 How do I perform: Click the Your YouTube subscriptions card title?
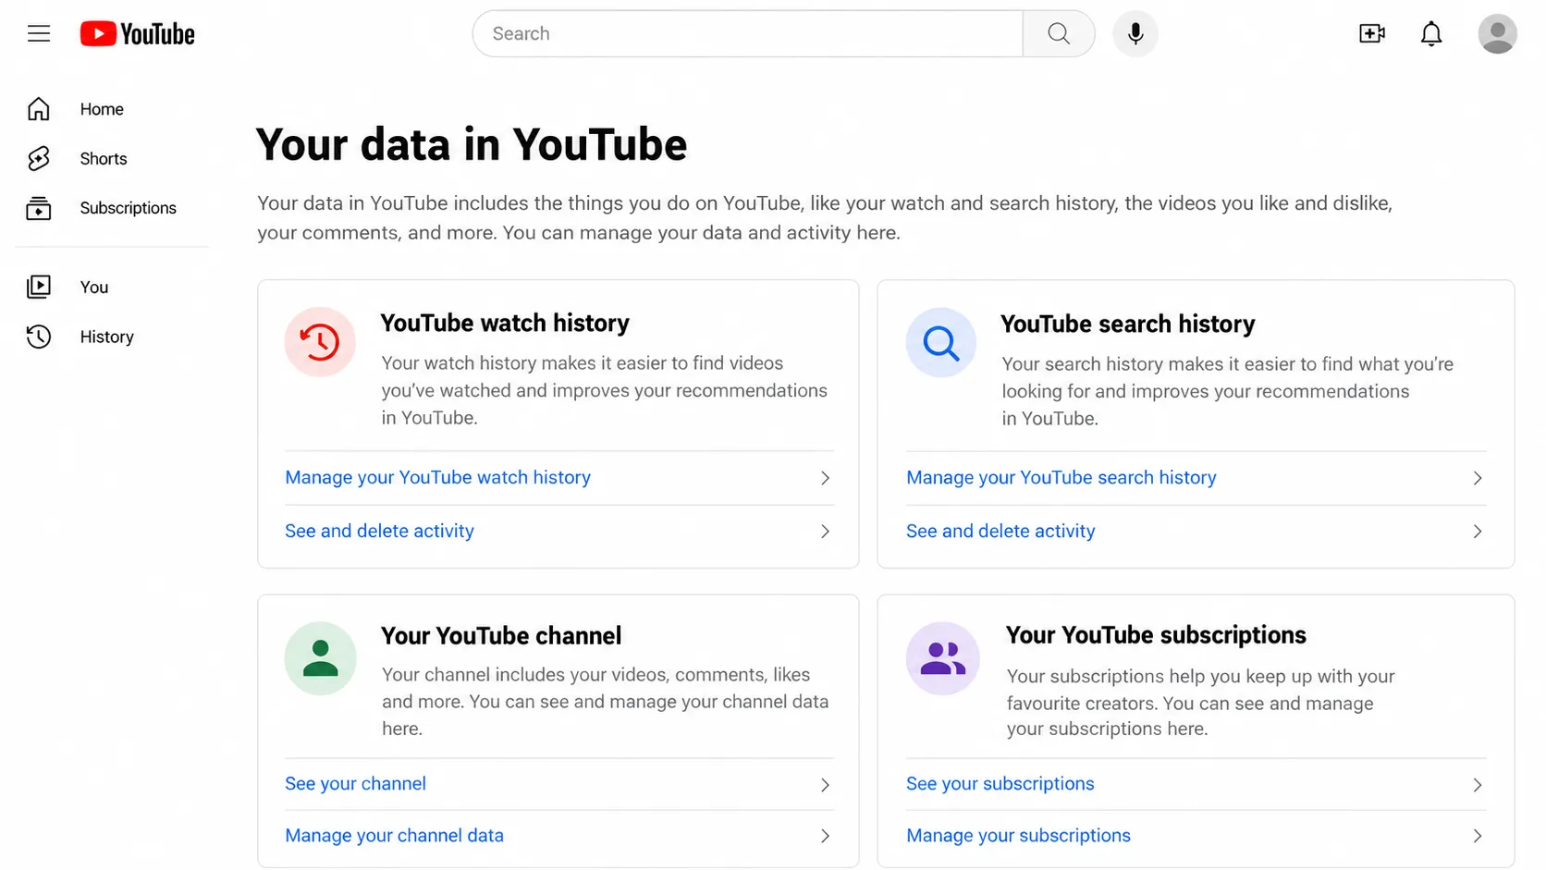tap(1156, 635)
